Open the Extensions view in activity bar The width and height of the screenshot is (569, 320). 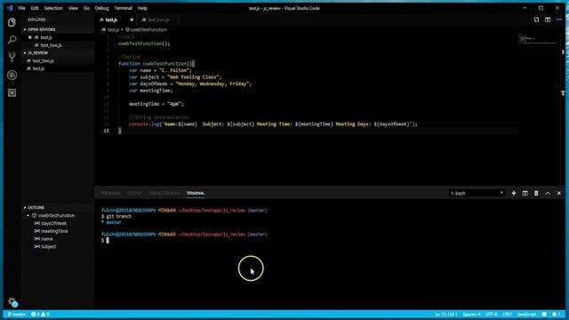click(x=12, y=92)
